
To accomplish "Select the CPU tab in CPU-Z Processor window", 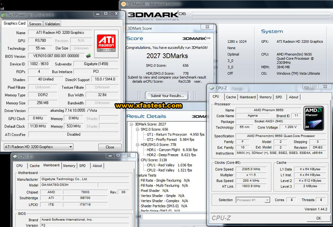I will (x=216, y=96).
